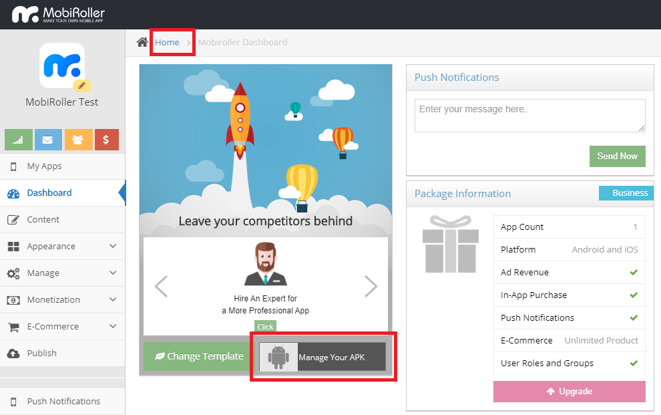Viewport: 661px width, 415px height.
Task: Click the MobiRoller logo in header
Action: click(58, 14)
